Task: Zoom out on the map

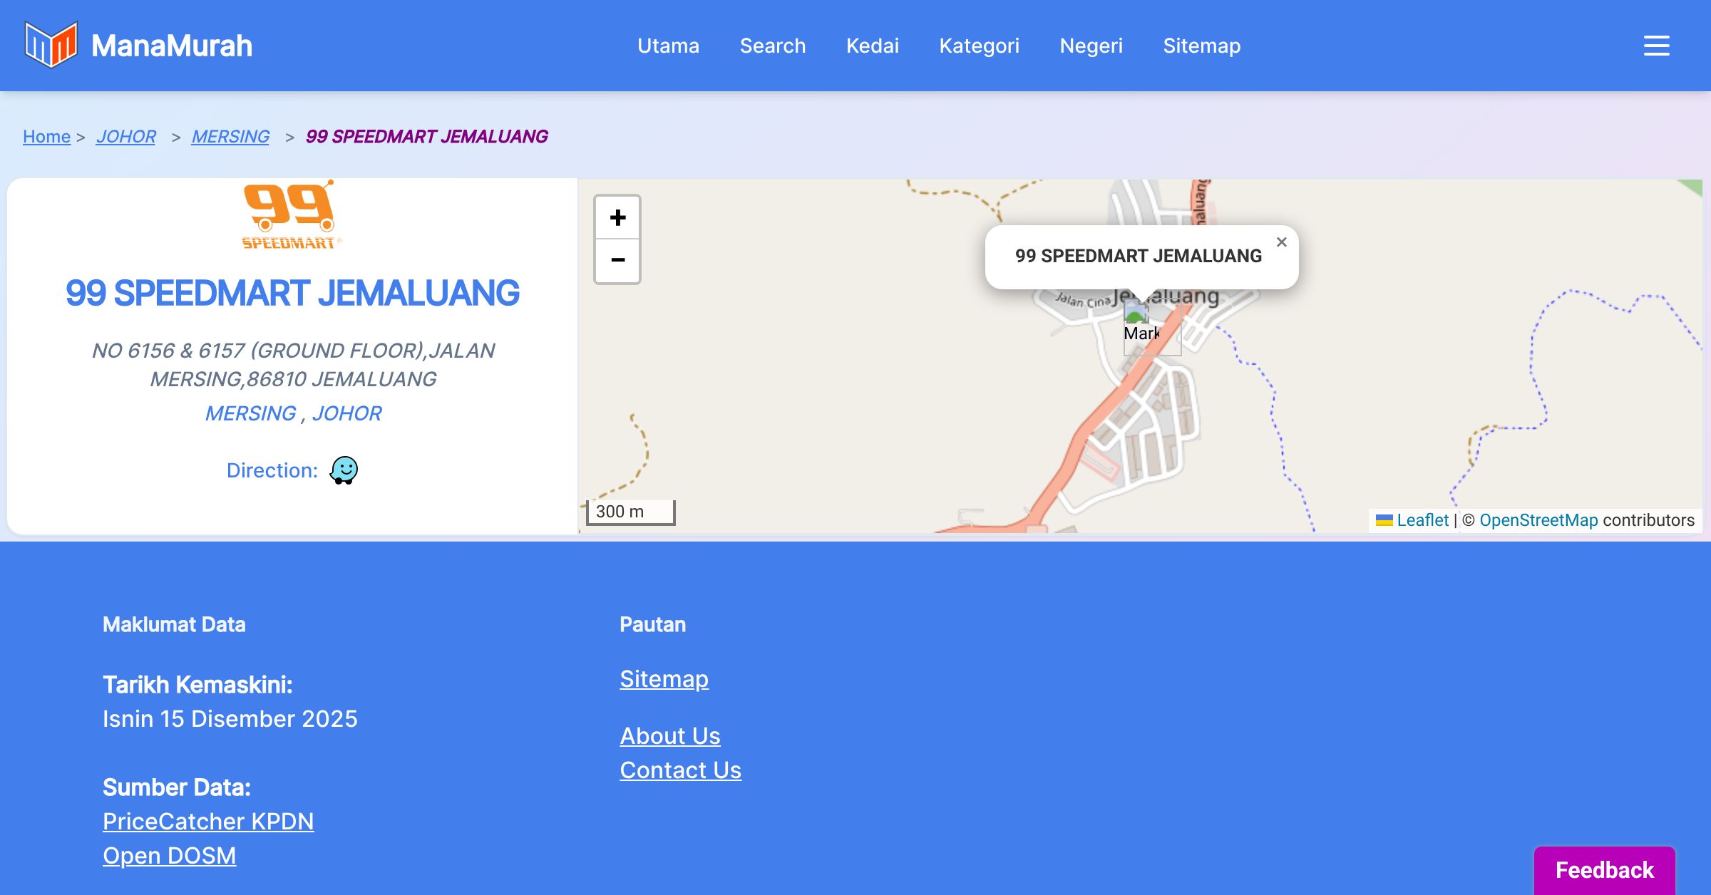Action: [x=617, y=261]
